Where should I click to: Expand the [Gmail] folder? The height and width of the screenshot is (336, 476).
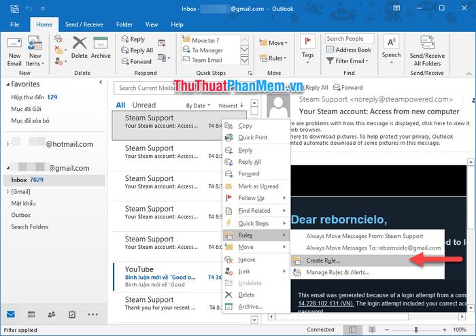(8, 192)
